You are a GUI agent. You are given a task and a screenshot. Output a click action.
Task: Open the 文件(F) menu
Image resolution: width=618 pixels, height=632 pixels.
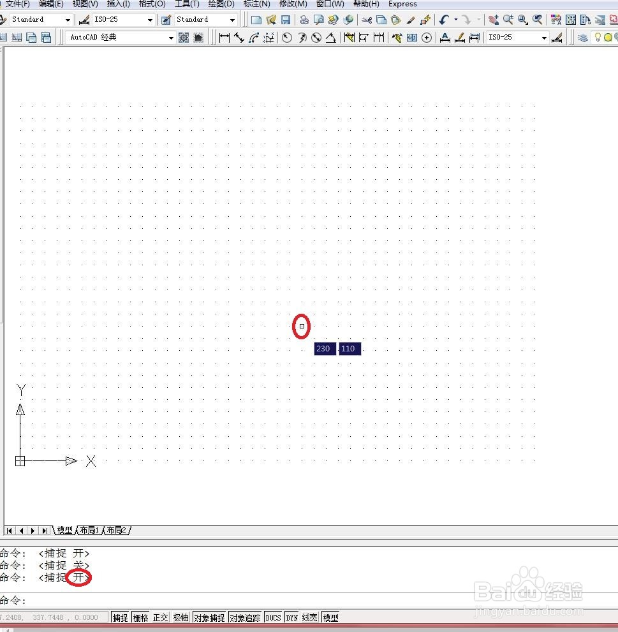(17, 4)
